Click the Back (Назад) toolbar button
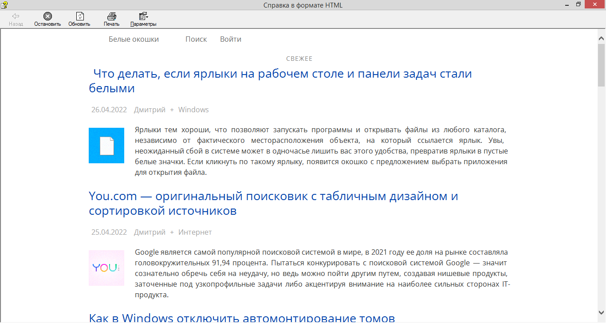 tap(16, 20)
